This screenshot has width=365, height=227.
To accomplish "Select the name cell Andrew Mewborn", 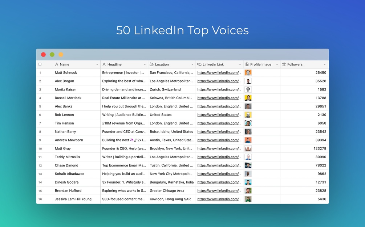I will (69, 140).
